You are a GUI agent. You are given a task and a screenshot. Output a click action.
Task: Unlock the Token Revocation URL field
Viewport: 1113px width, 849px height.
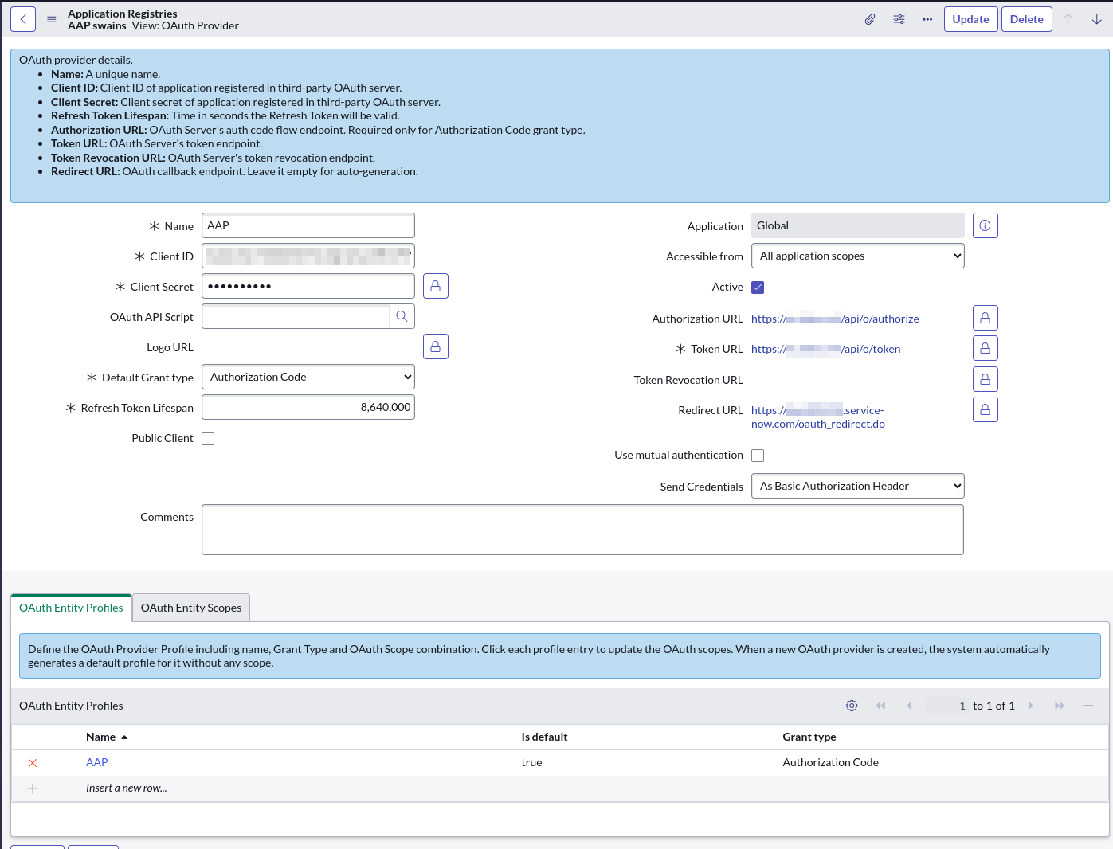point(986,379)
